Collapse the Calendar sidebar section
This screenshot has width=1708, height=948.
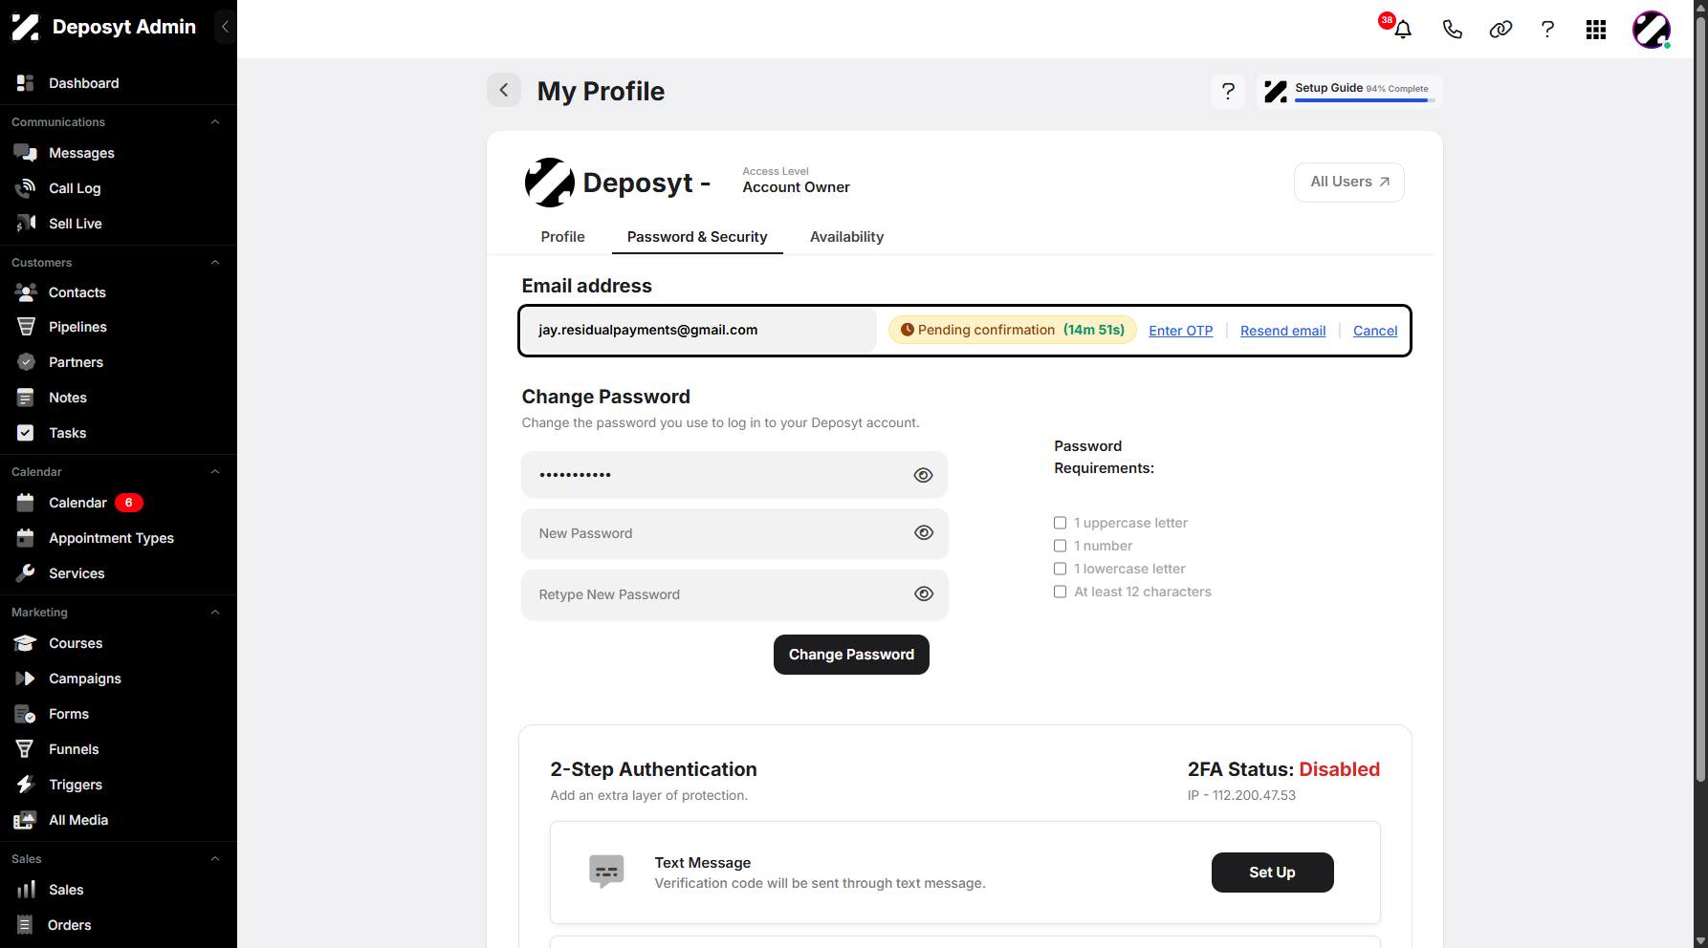click(215, 472)
